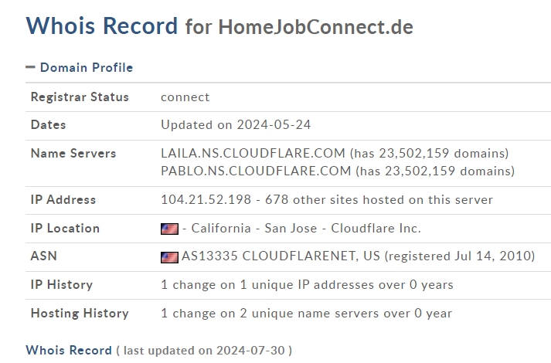Click the IP Address row label
The image size is (551, 363).
point(63,200)
